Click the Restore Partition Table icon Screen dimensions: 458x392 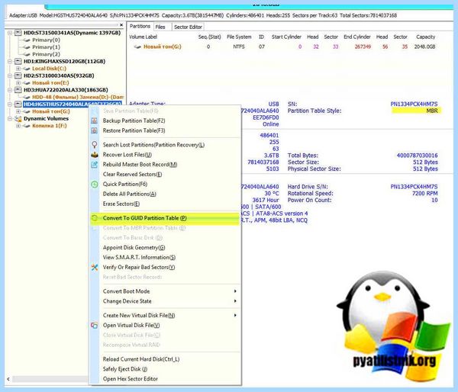pos(95,130)
